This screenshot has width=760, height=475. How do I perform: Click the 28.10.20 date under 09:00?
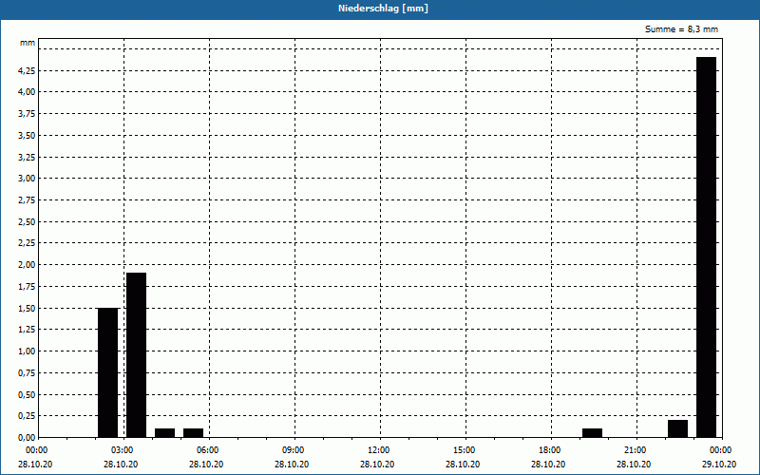[292, 465]
